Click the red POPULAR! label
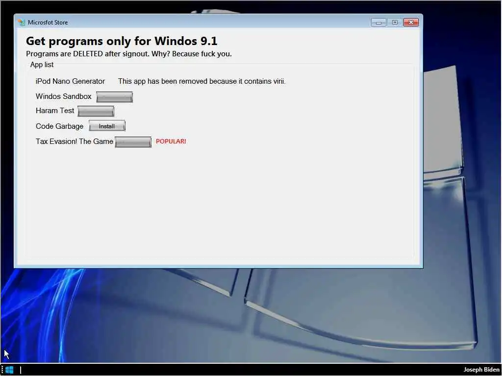The image size is (502, 376). pyautogui.click(x=171, y=141)
